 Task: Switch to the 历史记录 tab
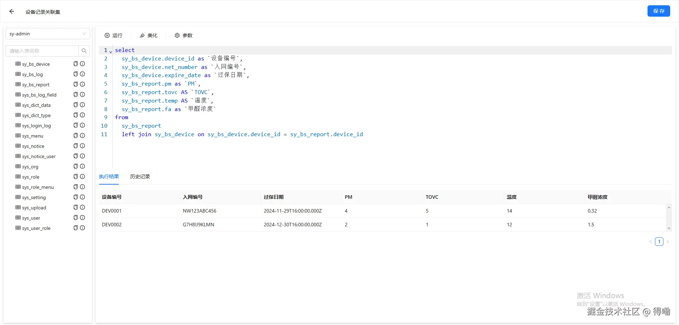point(140,176)
